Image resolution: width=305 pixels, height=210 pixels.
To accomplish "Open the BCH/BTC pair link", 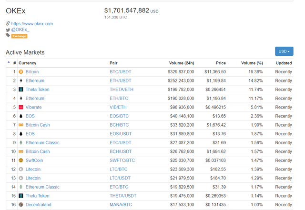I will coord(119,125).
